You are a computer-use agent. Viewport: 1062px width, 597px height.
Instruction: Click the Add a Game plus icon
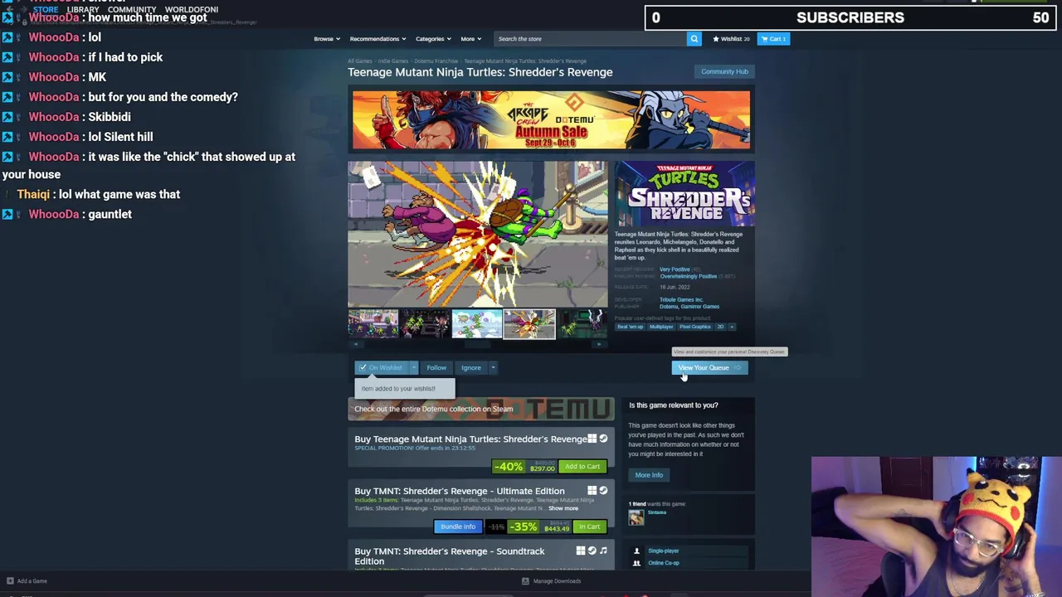[10, 581]
